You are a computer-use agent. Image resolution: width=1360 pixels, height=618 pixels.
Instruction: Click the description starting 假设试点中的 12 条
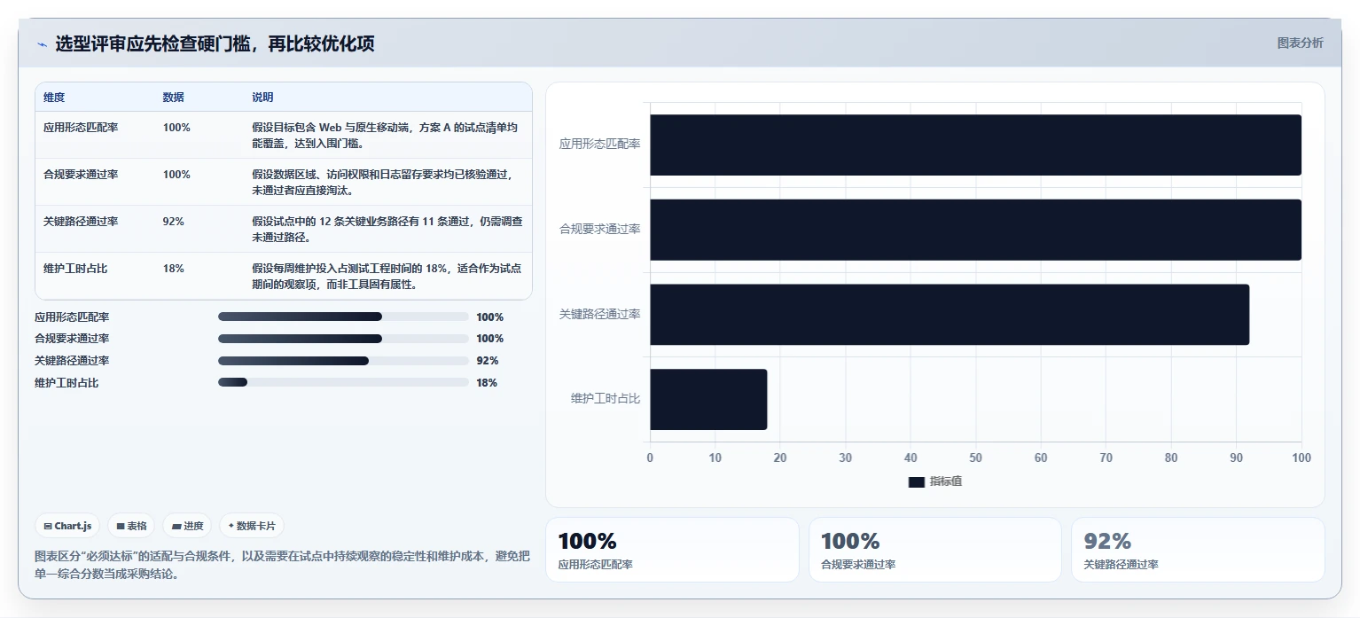[x=387, y=230]
